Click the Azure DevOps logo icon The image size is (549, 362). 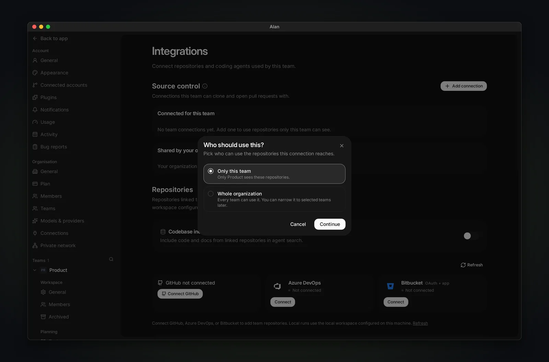pyautogui.click(x=277, y=286)
